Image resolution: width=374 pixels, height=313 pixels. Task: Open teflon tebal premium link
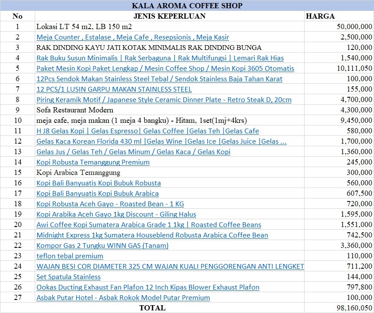click(x=70, y=256)
